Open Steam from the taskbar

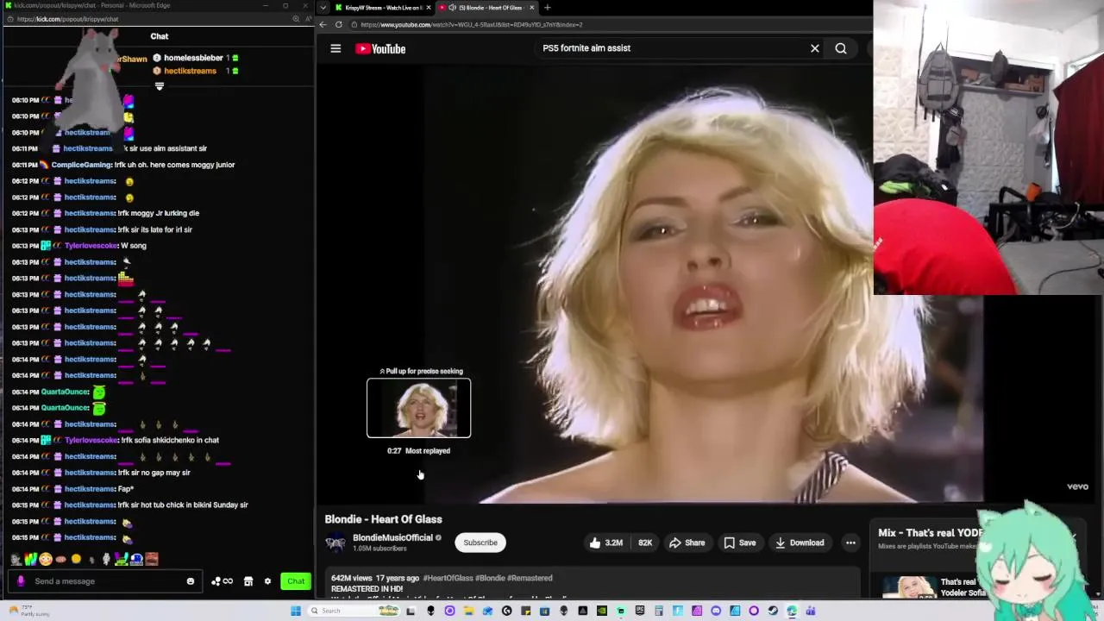773,611
